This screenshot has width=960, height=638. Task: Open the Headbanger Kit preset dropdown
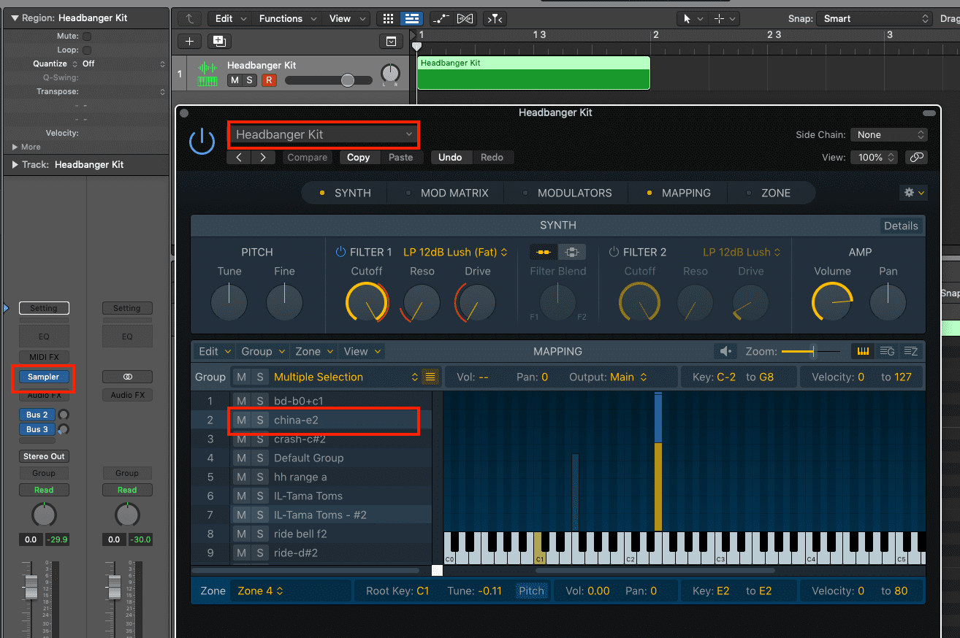(323, 134)
